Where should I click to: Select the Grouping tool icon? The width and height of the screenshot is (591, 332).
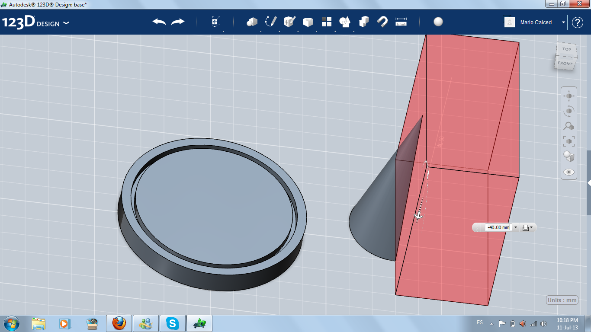(364, 22)
